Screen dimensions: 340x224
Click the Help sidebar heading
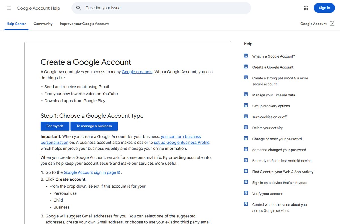pyautogui.click(x=248, y=44)
